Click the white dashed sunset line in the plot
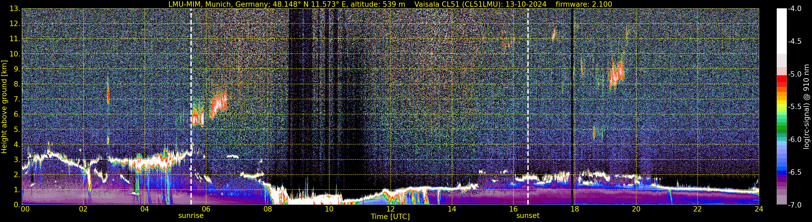The height and width of the screenshot is (222, 812). (528, 106)
